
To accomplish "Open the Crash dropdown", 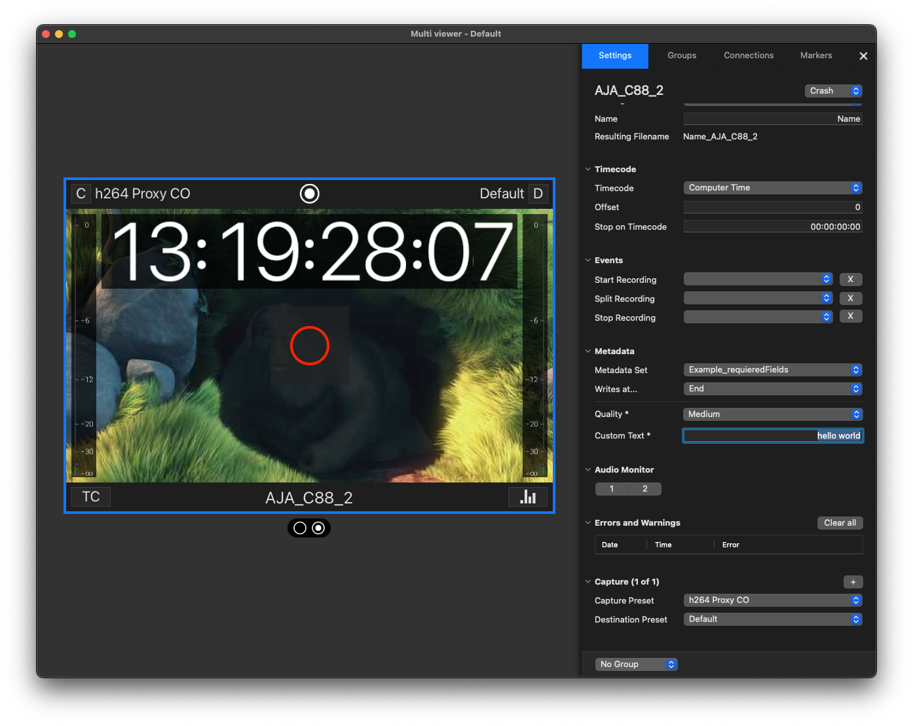I will point(833,91).
